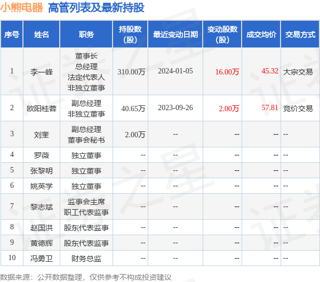
Task: Click the 最近变动日期 column header
Action: click(175, 35)
